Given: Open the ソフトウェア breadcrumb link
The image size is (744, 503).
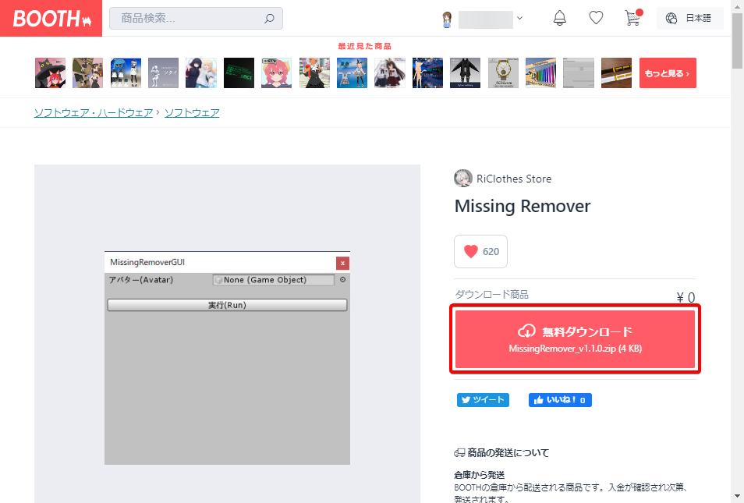Looking at the screenshot, I should click(x=192, y=113).
